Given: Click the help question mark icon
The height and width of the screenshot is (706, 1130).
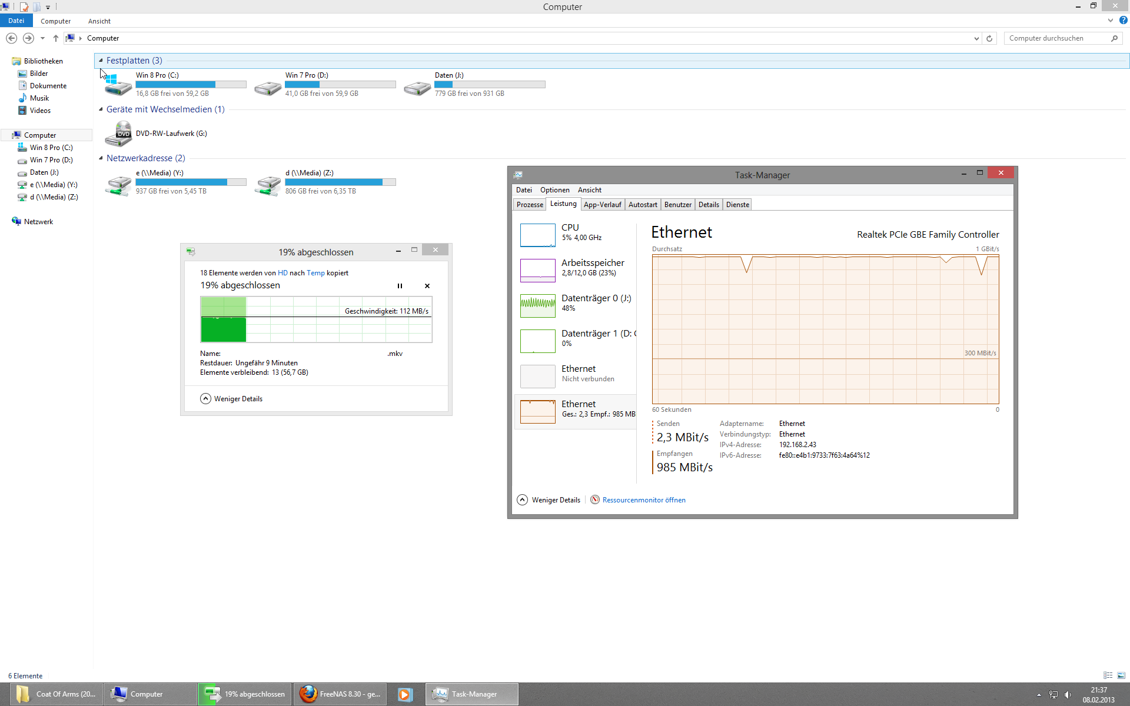Looking at the screenshot, I should point(1123,21).
